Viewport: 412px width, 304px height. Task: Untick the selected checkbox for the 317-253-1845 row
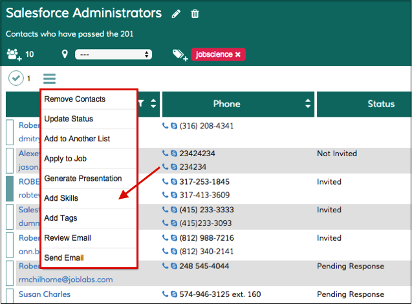point(10,188)
